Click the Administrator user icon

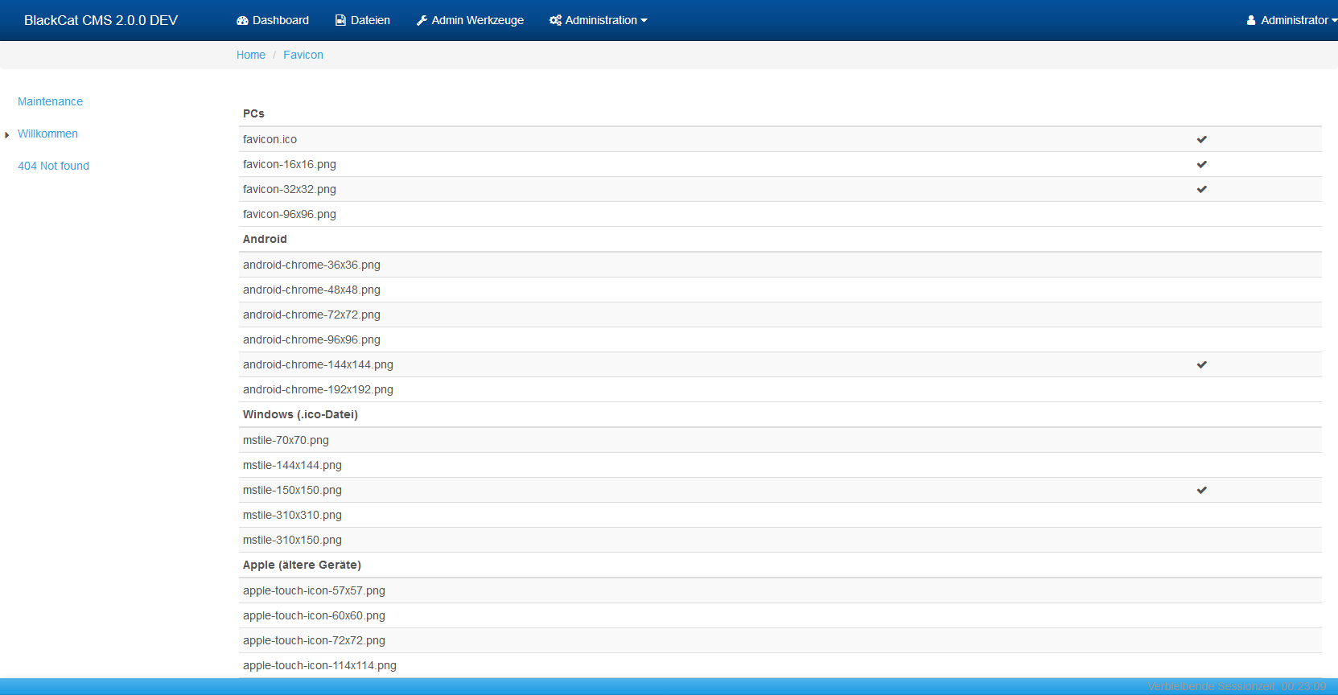coord(1251,20)
